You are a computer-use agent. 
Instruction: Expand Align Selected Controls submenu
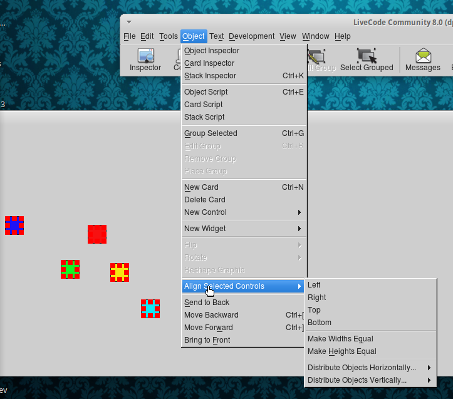pos(243,286)
